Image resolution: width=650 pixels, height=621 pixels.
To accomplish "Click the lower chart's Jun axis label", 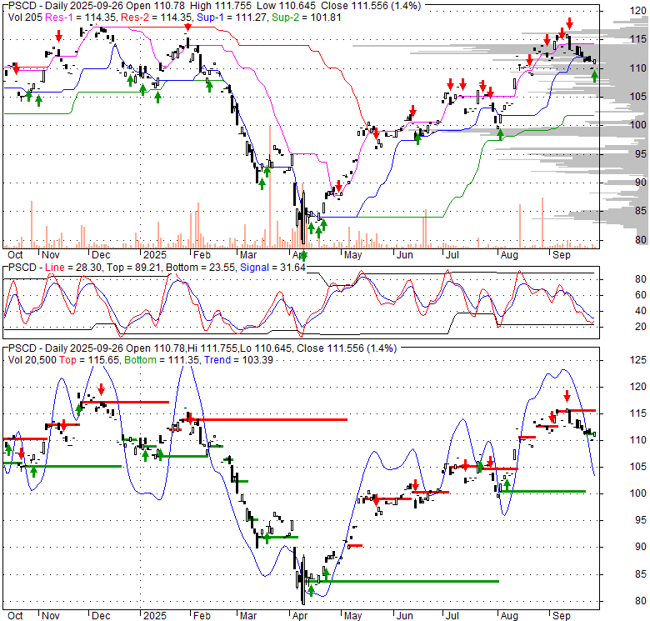I will point(405,616).
